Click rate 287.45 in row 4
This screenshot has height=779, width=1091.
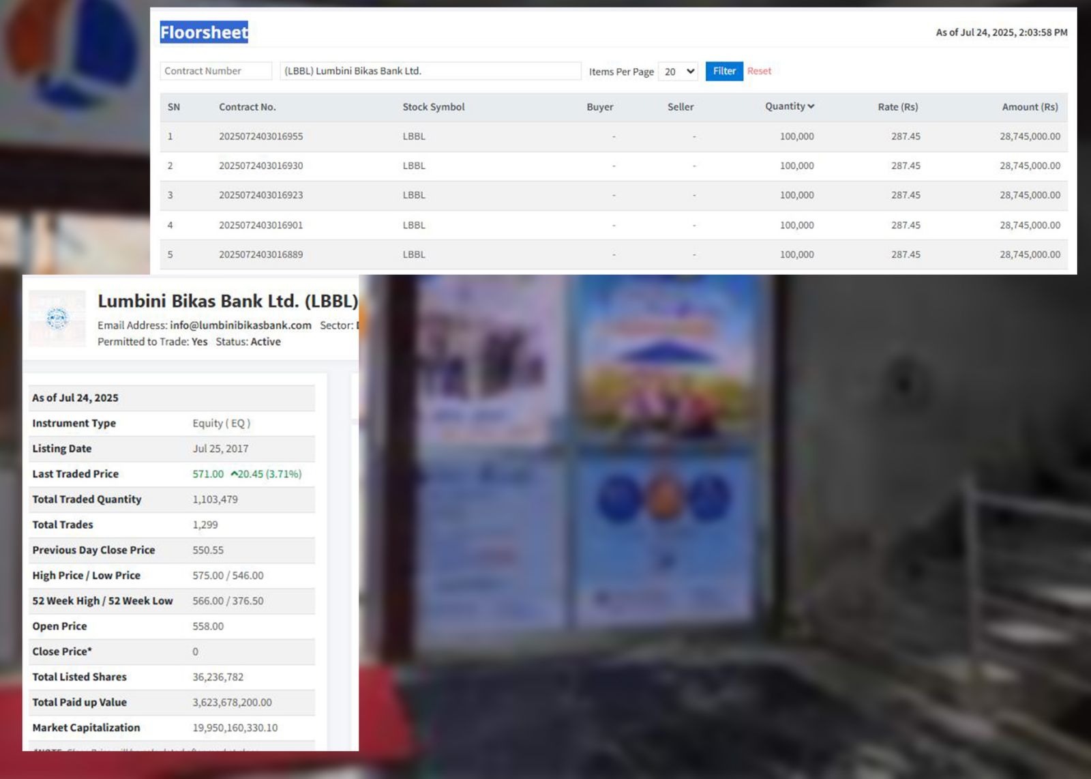click(906, 225)
